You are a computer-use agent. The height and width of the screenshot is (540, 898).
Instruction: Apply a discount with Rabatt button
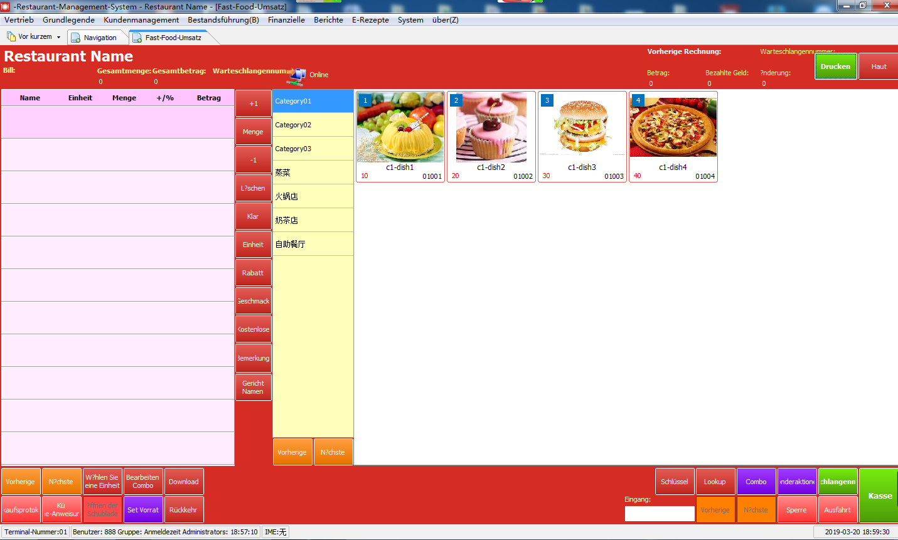(253, 273)
